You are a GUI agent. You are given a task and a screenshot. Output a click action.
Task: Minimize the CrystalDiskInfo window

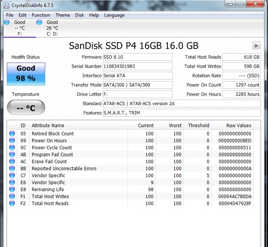(230, 4)
